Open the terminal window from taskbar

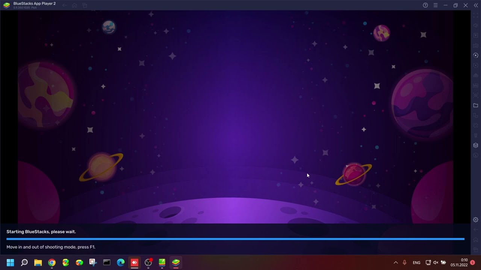point(107,262)
